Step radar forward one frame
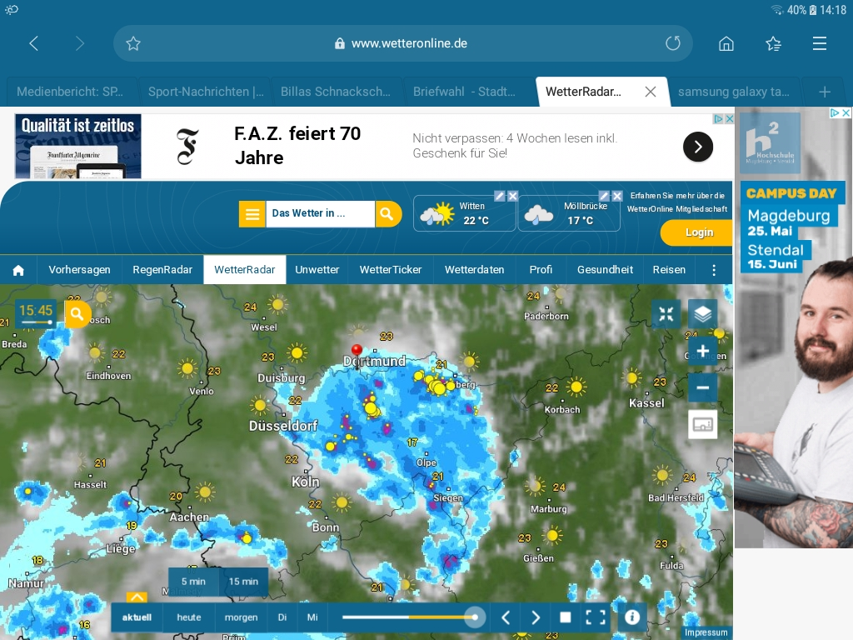 [x=536, y=617]
